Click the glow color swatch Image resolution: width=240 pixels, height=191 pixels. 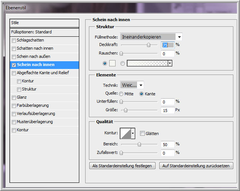tap(112, 63)
